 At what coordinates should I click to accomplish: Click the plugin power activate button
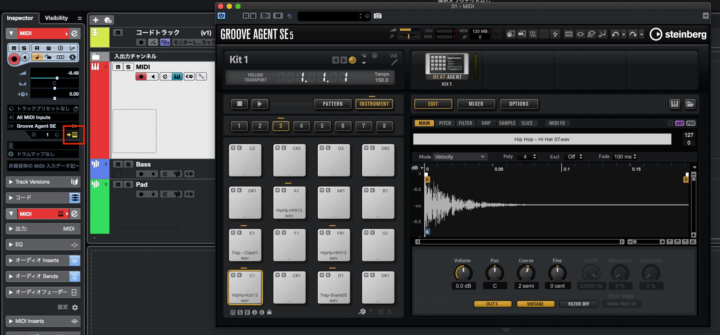click(x=221, y=16)
